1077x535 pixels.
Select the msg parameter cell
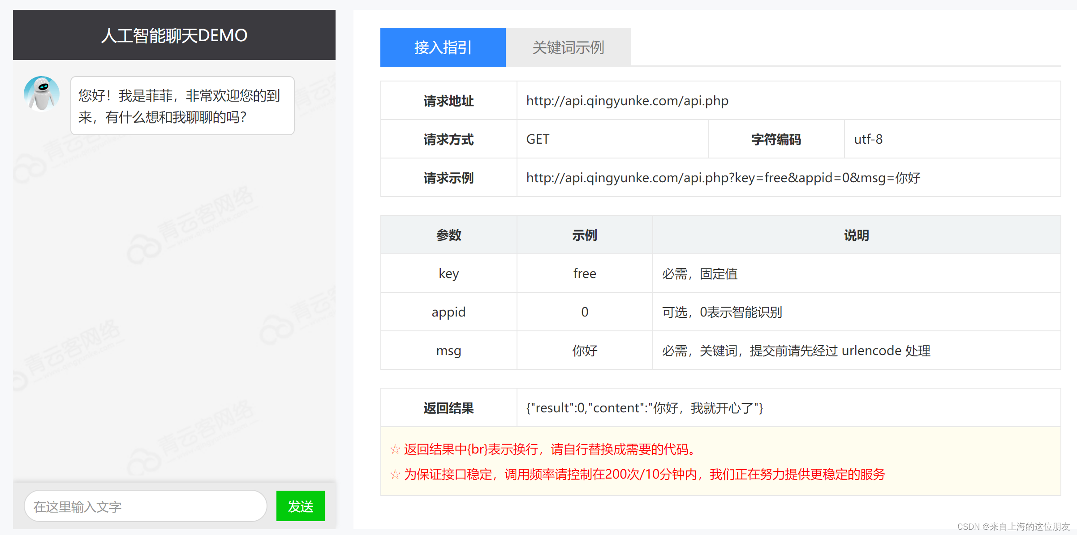(x=448, y=351)
